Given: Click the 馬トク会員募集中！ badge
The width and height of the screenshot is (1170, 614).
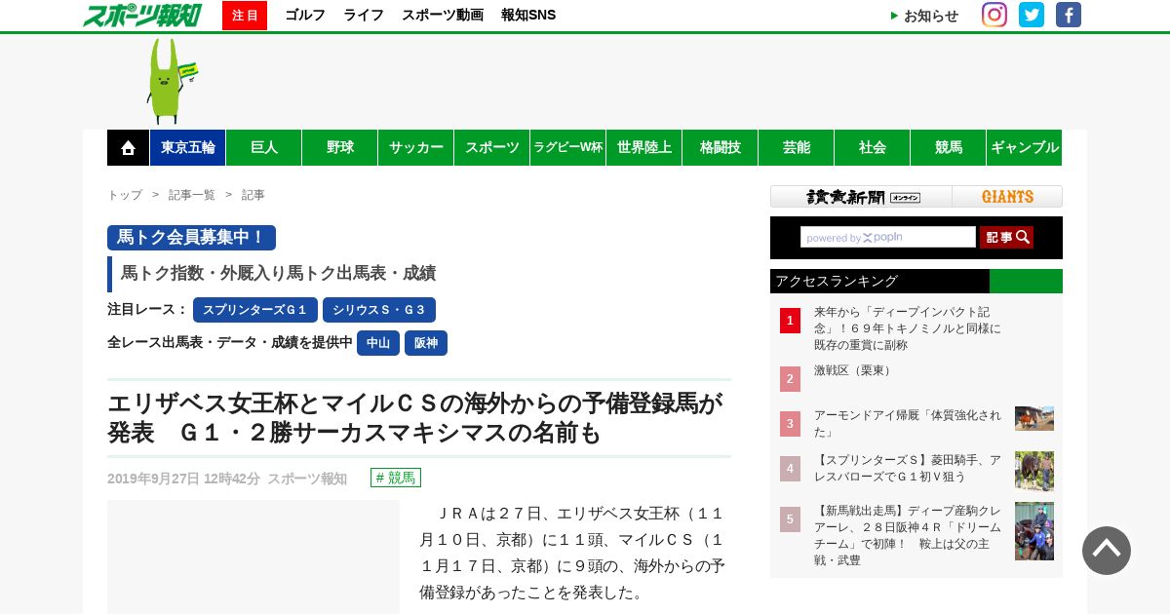Looking at the screenshot, I should (x=191, y=238).
